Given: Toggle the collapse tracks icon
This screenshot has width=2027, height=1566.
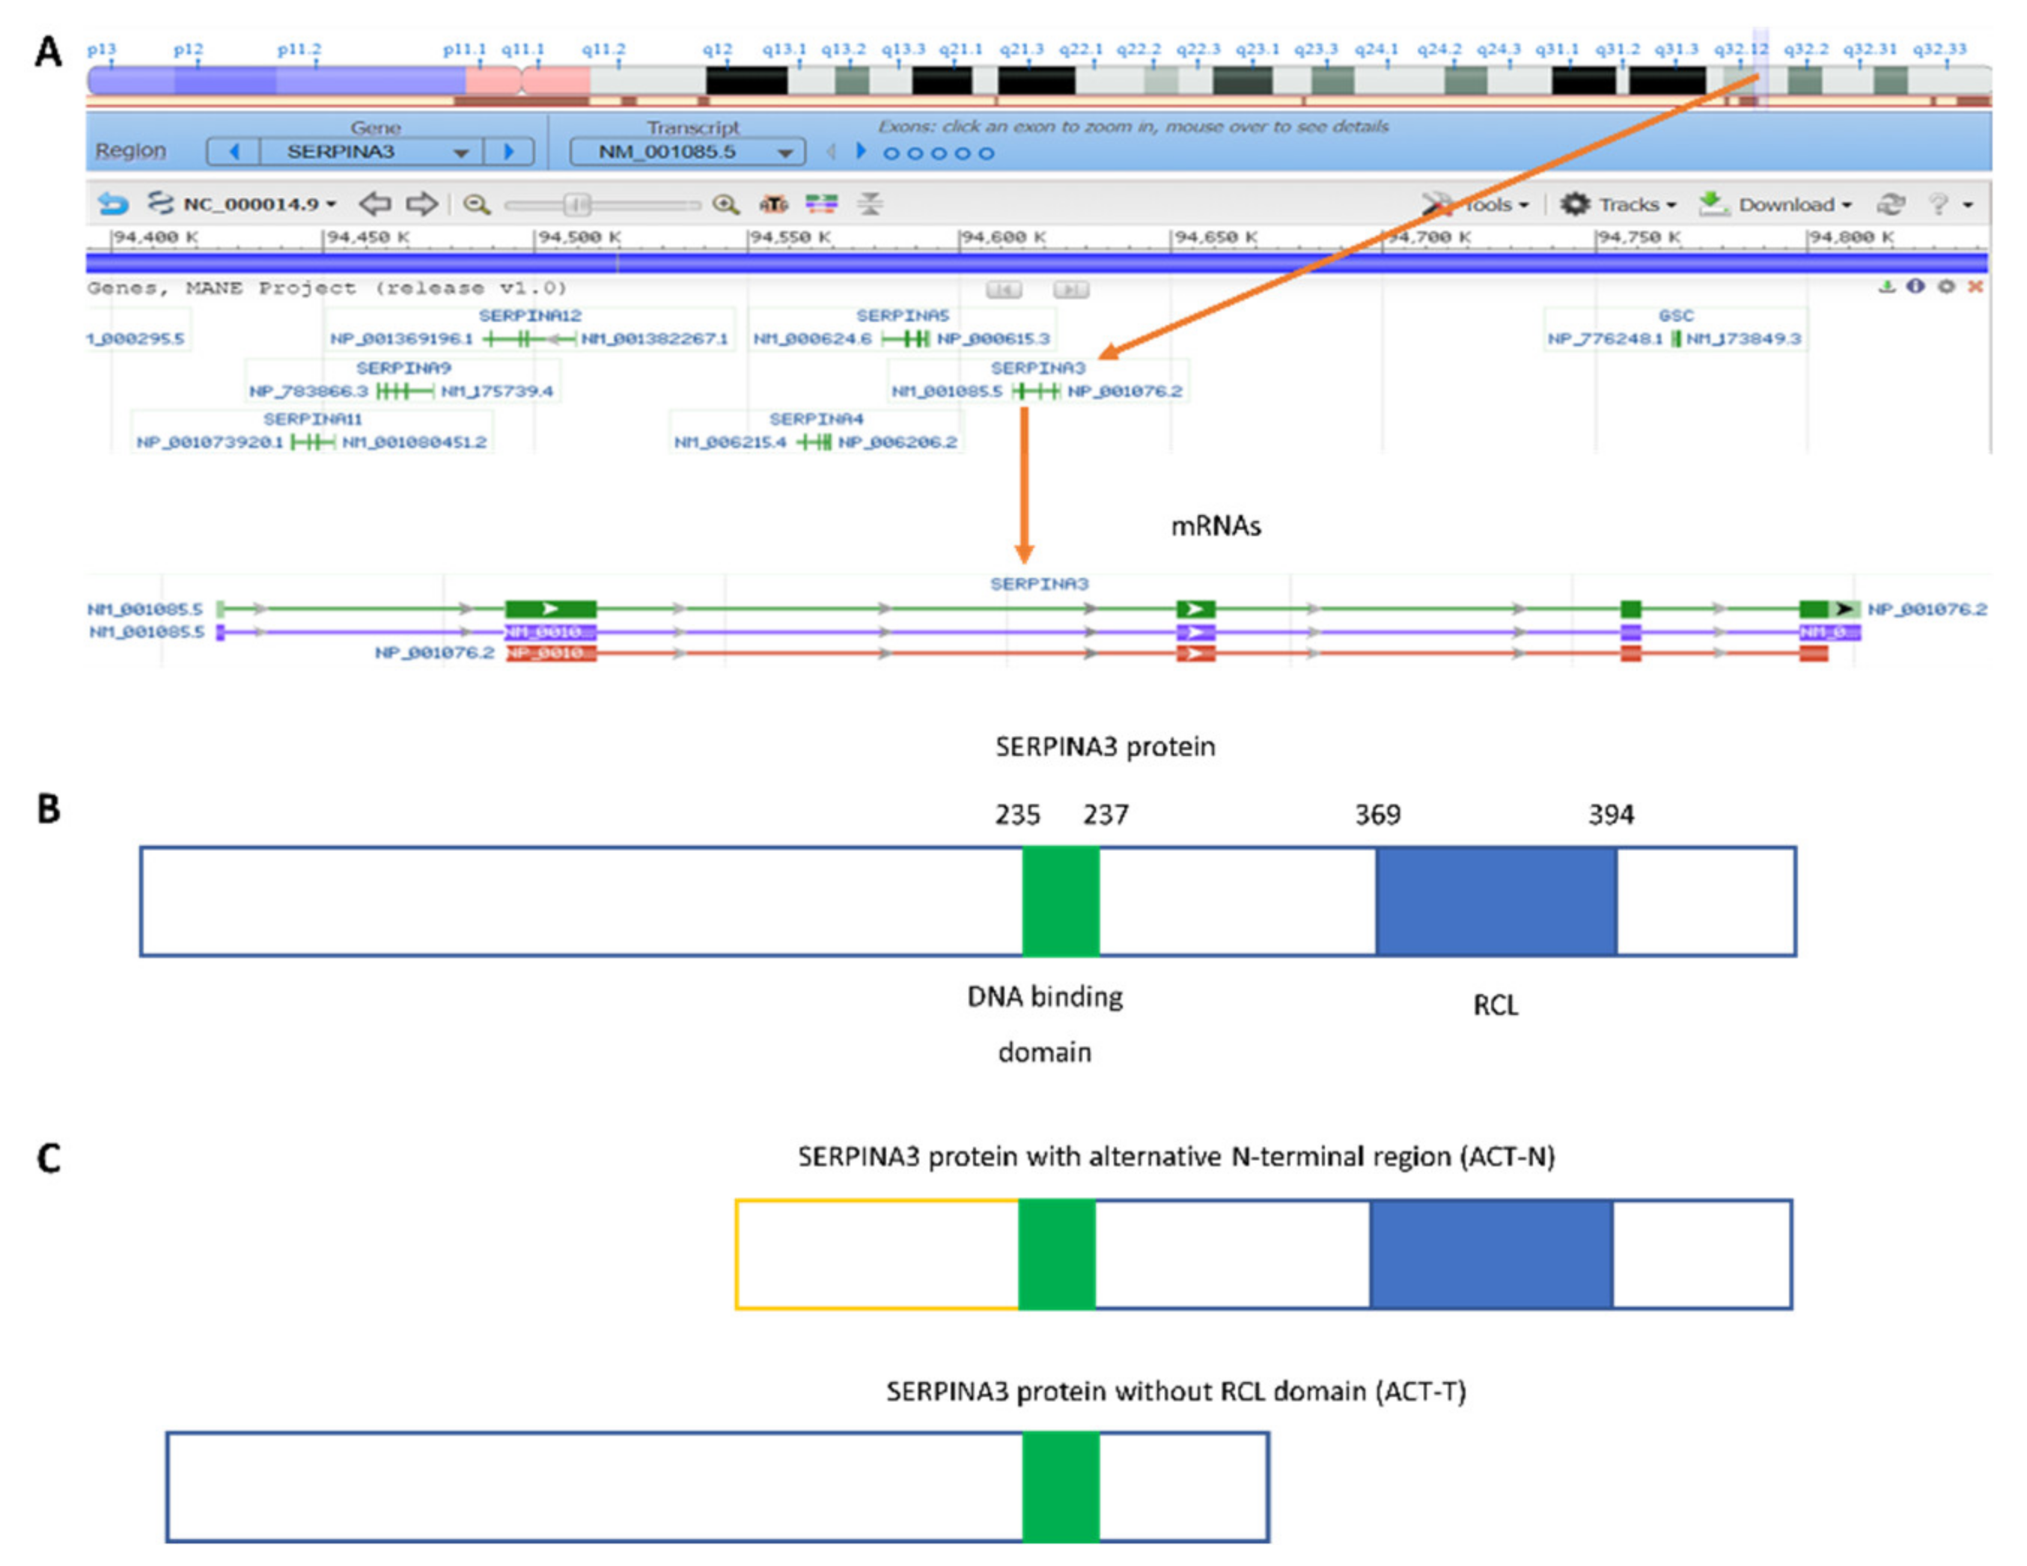Looking at the screenshot, I should (x=870, y=204).
